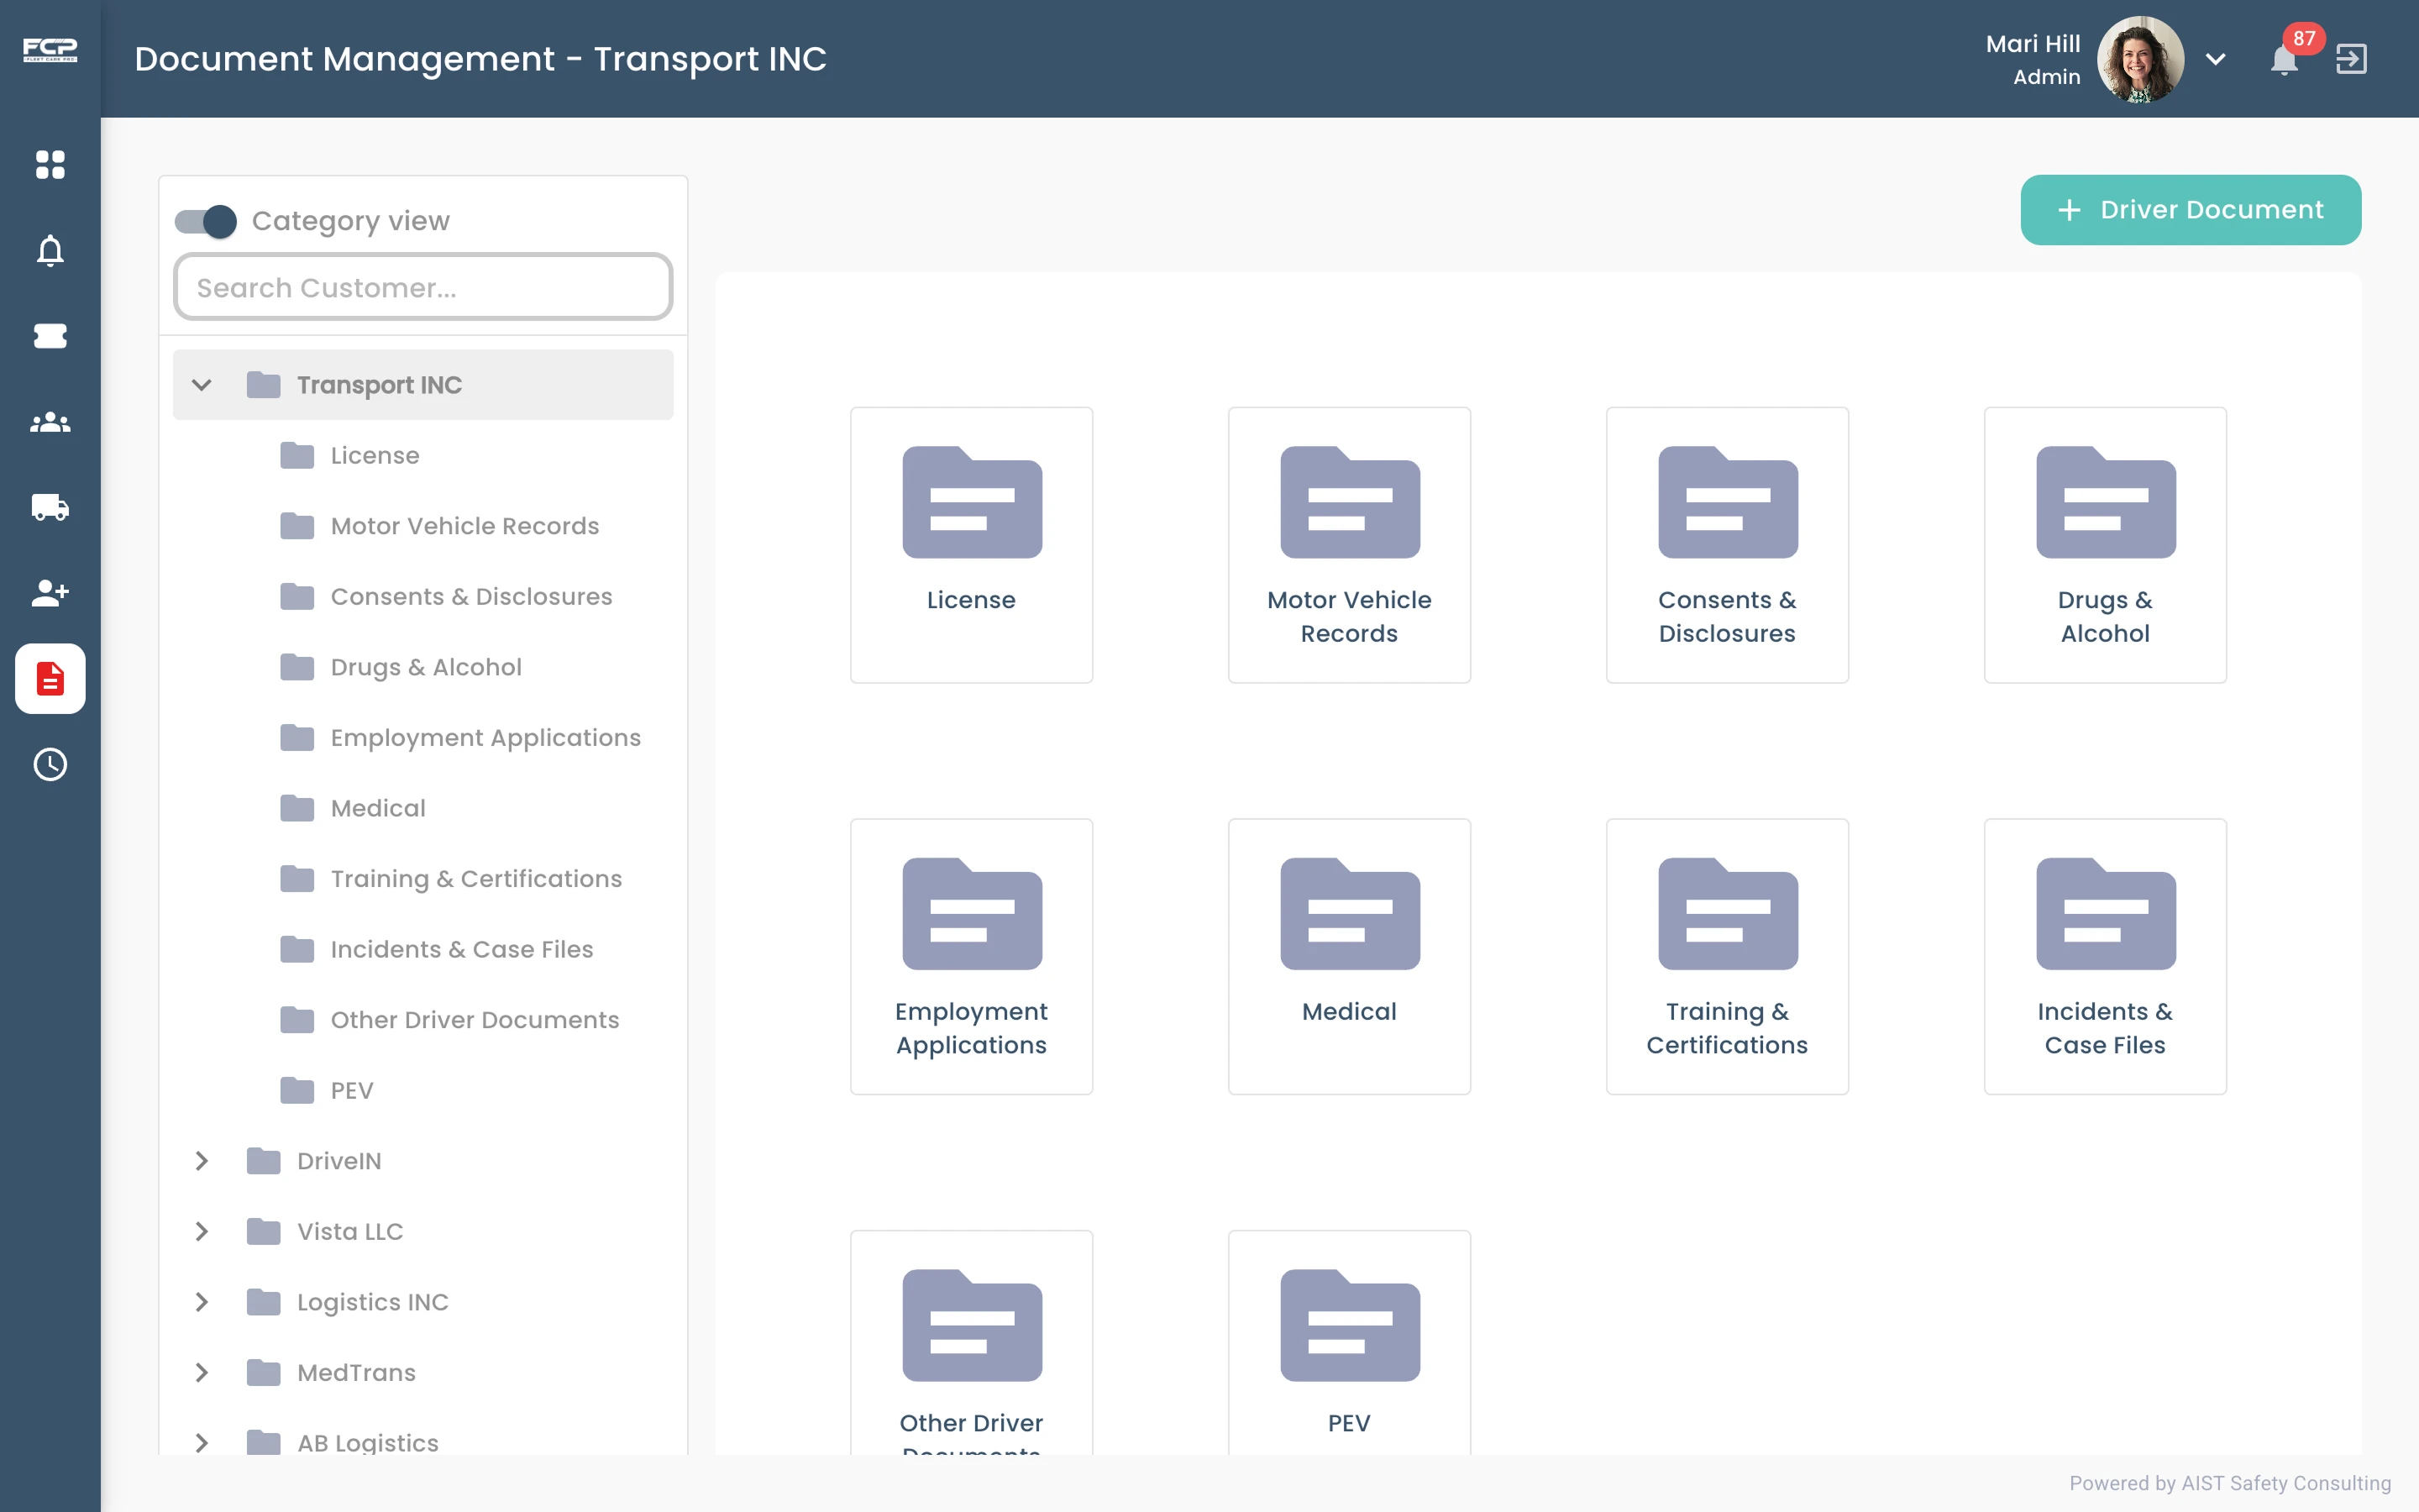Viewport: 2419px width, 1512px height.
Task: Toggle the Category view switch
Action: (x=206, y=221)
